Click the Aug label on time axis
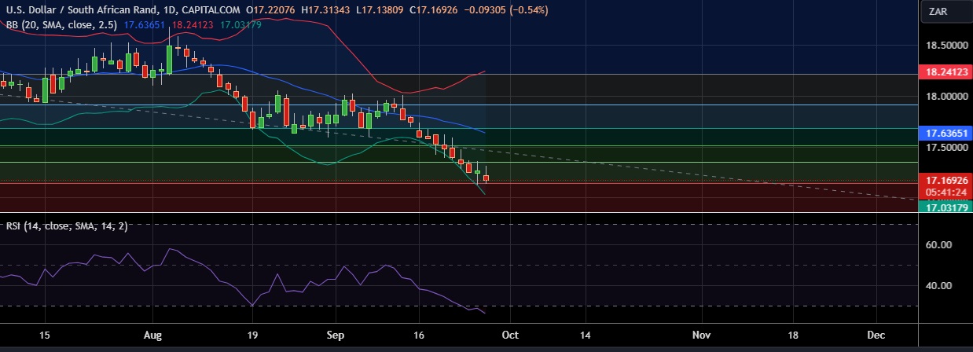This screenshot has height=352, width=973. coord(153,335)
